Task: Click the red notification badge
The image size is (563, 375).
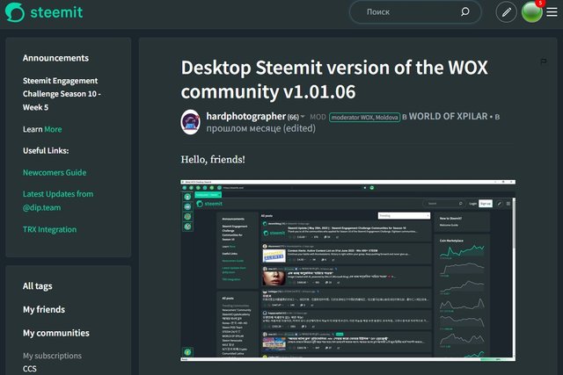Action: pyautogui.click(x=540, y=3)
